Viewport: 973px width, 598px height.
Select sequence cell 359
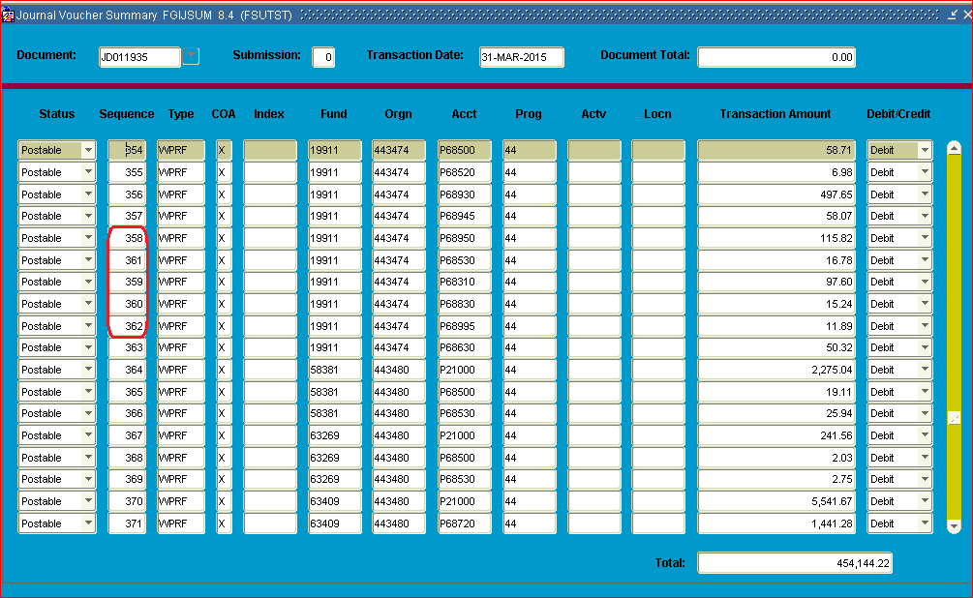pyautogui.click(x=127, y=282)
